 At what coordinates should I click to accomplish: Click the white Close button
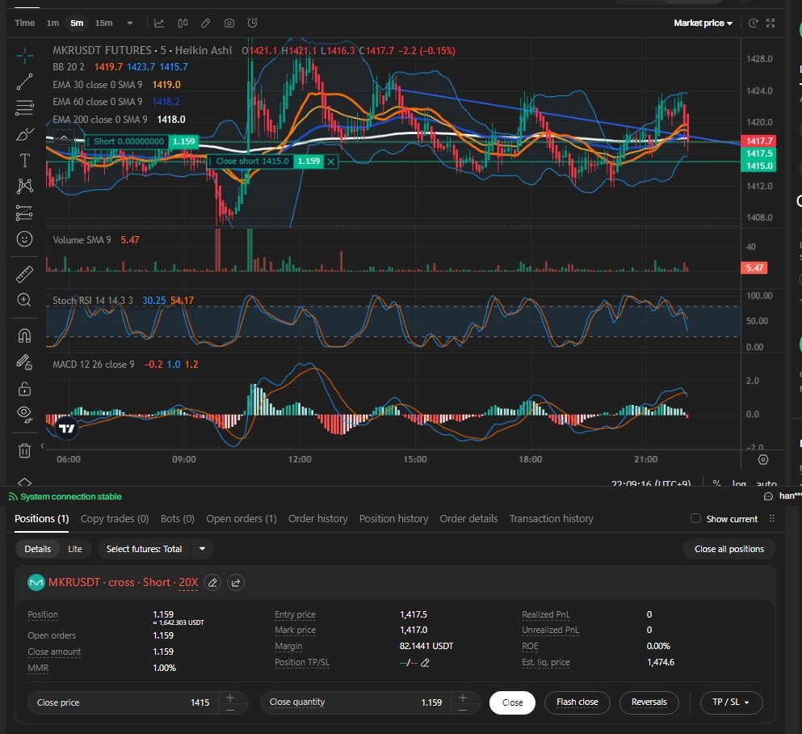point(512,702)
